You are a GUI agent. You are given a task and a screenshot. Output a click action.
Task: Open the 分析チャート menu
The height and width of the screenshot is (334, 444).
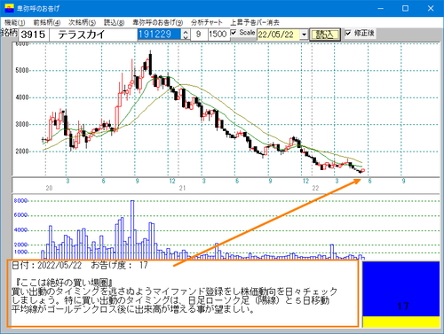(x=206, y=22)
